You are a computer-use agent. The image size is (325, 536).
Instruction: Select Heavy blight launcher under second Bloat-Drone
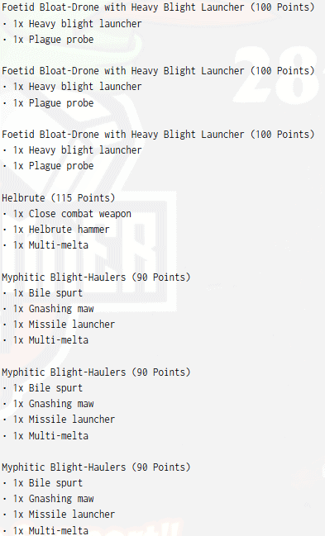[72, 87]
